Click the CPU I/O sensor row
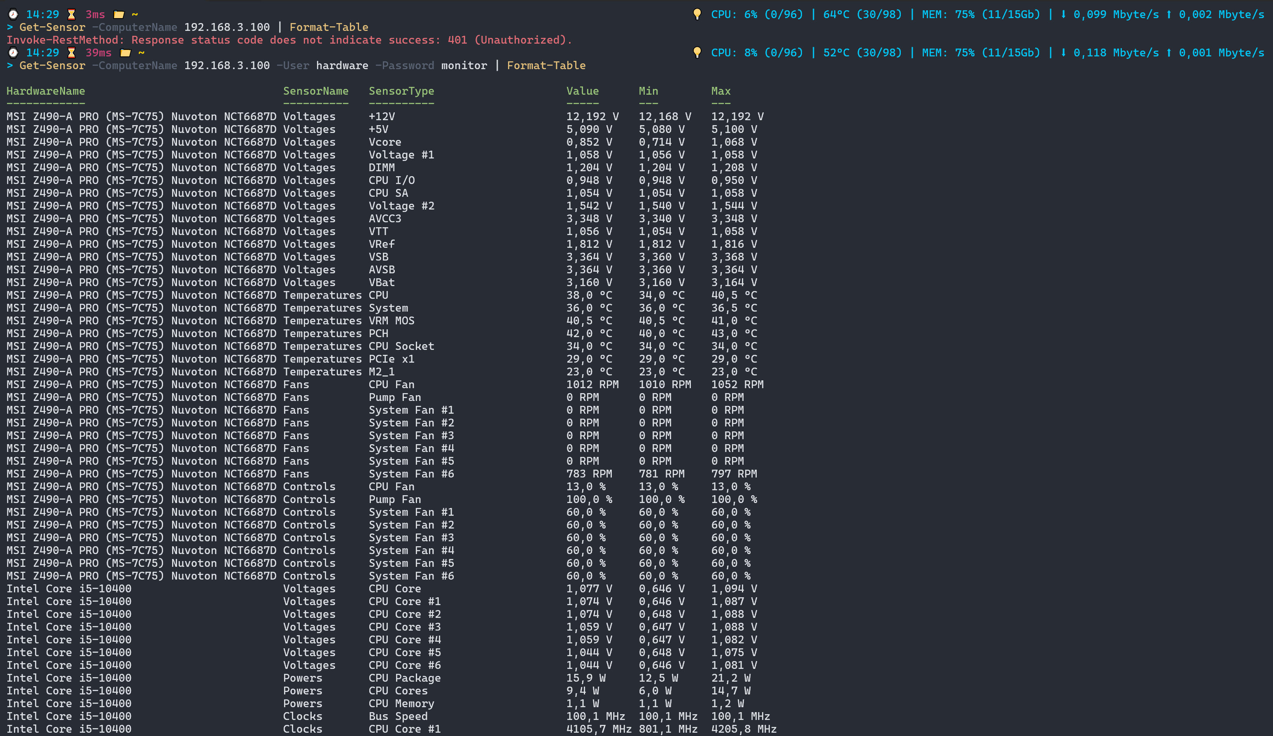This screenshot has width=1273, height=736. (381, 180)
